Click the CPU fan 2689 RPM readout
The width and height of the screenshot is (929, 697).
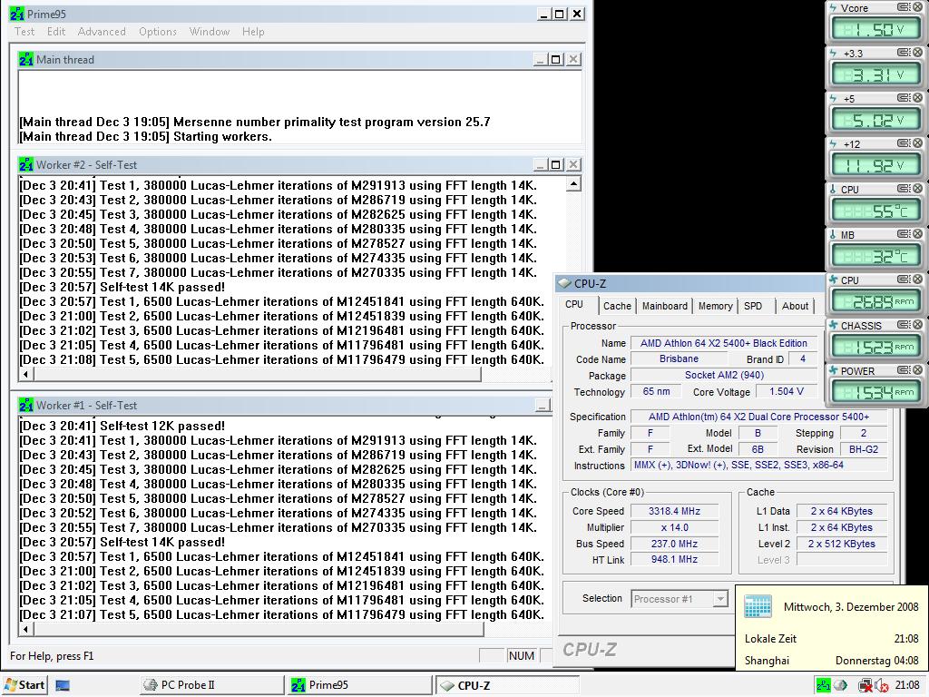point(875,301)
